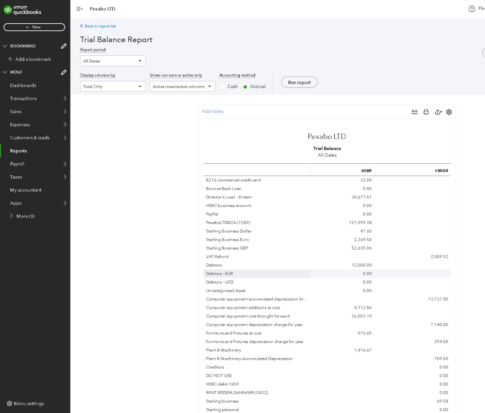Viewport: 485px width, 413px height.
Task: Open Transactions menu item
Action: (x=23, y=99)
